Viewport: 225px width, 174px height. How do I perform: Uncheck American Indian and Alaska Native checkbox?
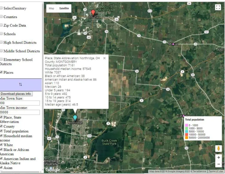point(1,158)
